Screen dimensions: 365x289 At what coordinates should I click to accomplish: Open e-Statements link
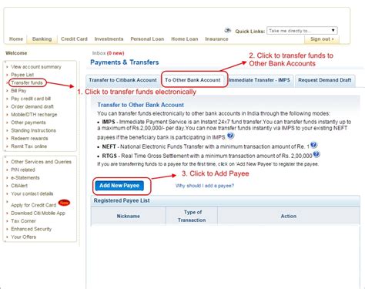point(25,178)
